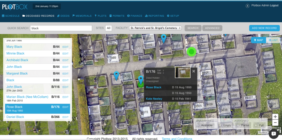The width and height of the screenshot is (282, 140).
Task: Close the B/176 plot popup
Action: [x=194, y=71]
